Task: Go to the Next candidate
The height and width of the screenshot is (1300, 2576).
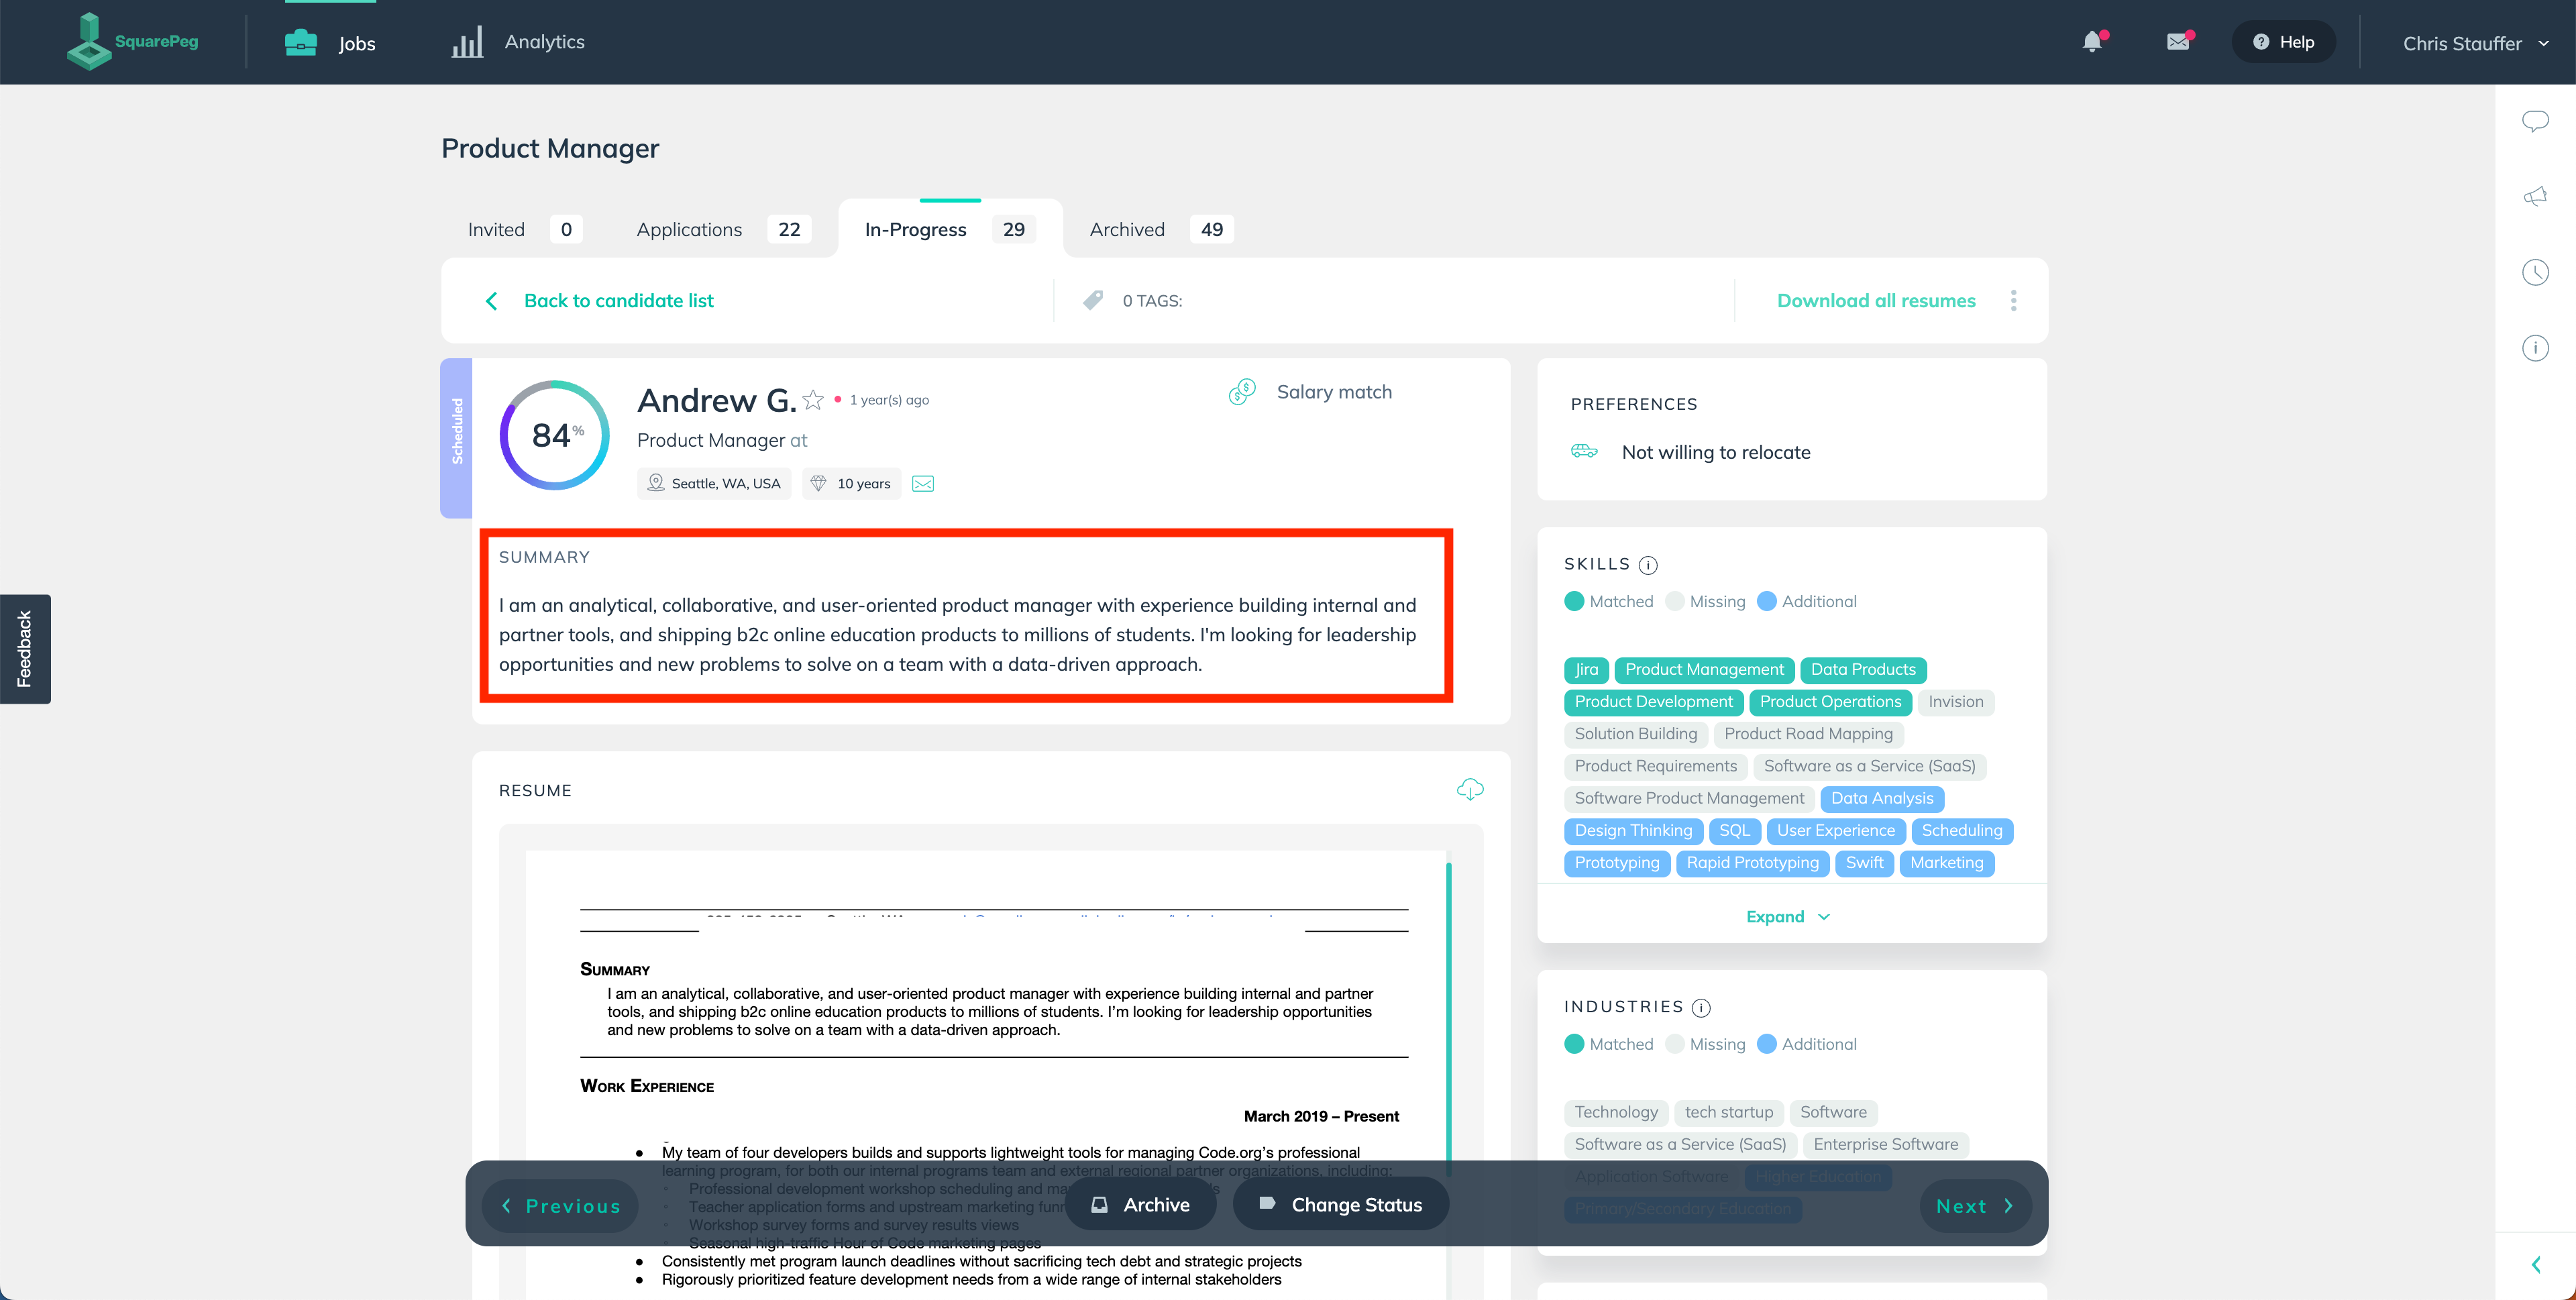Action: 1975,1206
